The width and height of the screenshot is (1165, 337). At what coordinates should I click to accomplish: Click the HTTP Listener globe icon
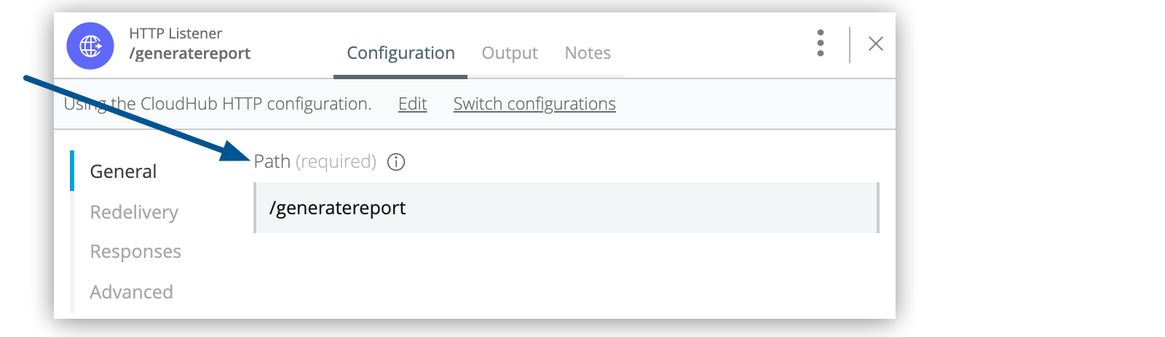click(x=90, y=46)
